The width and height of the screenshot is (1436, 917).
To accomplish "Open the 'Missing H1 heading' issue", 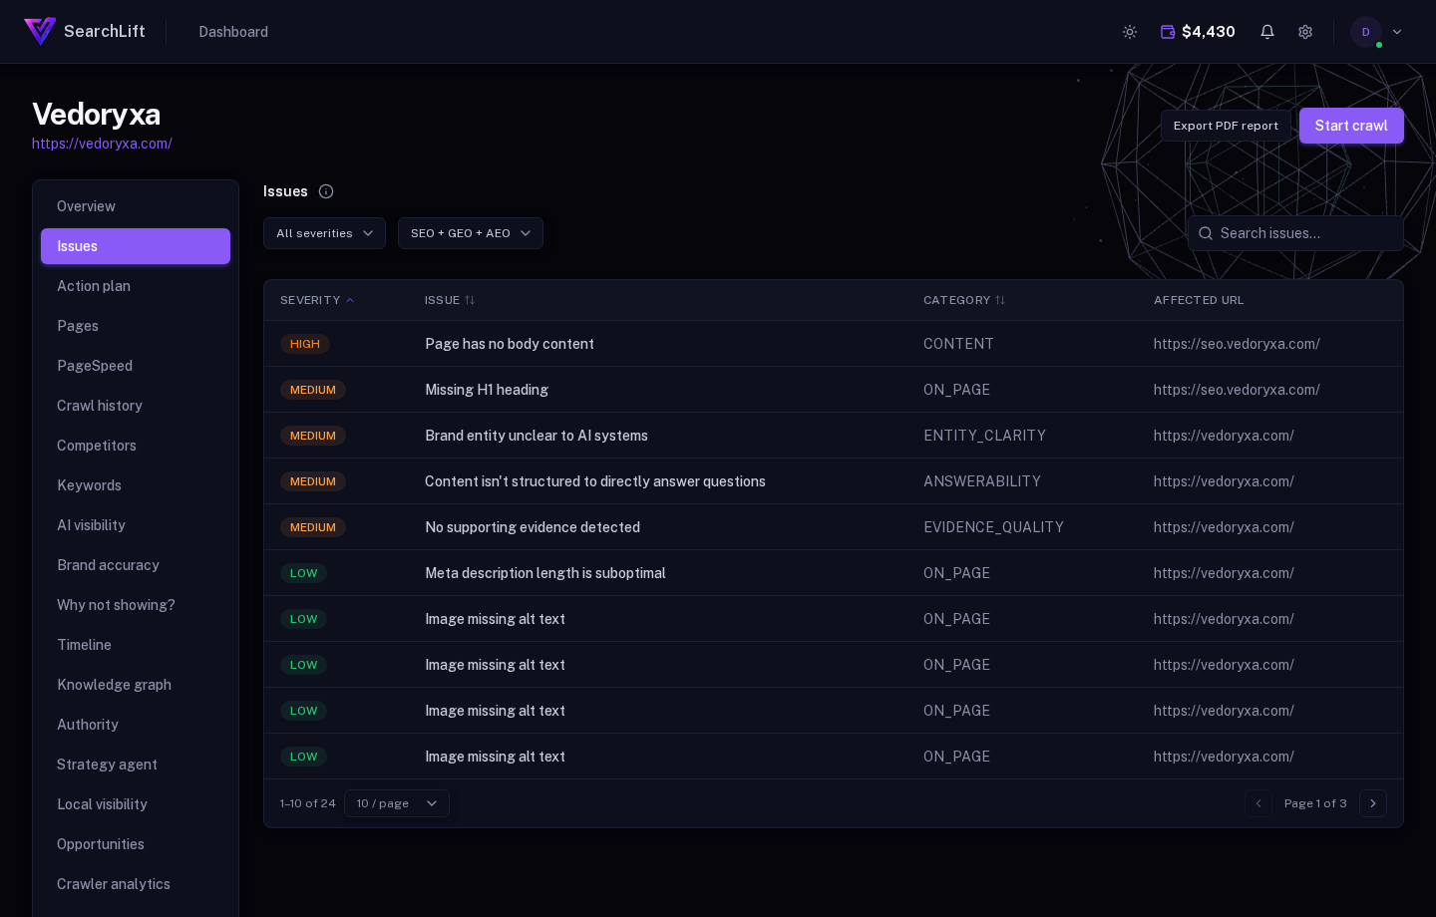I will click(x=487, y=390).
